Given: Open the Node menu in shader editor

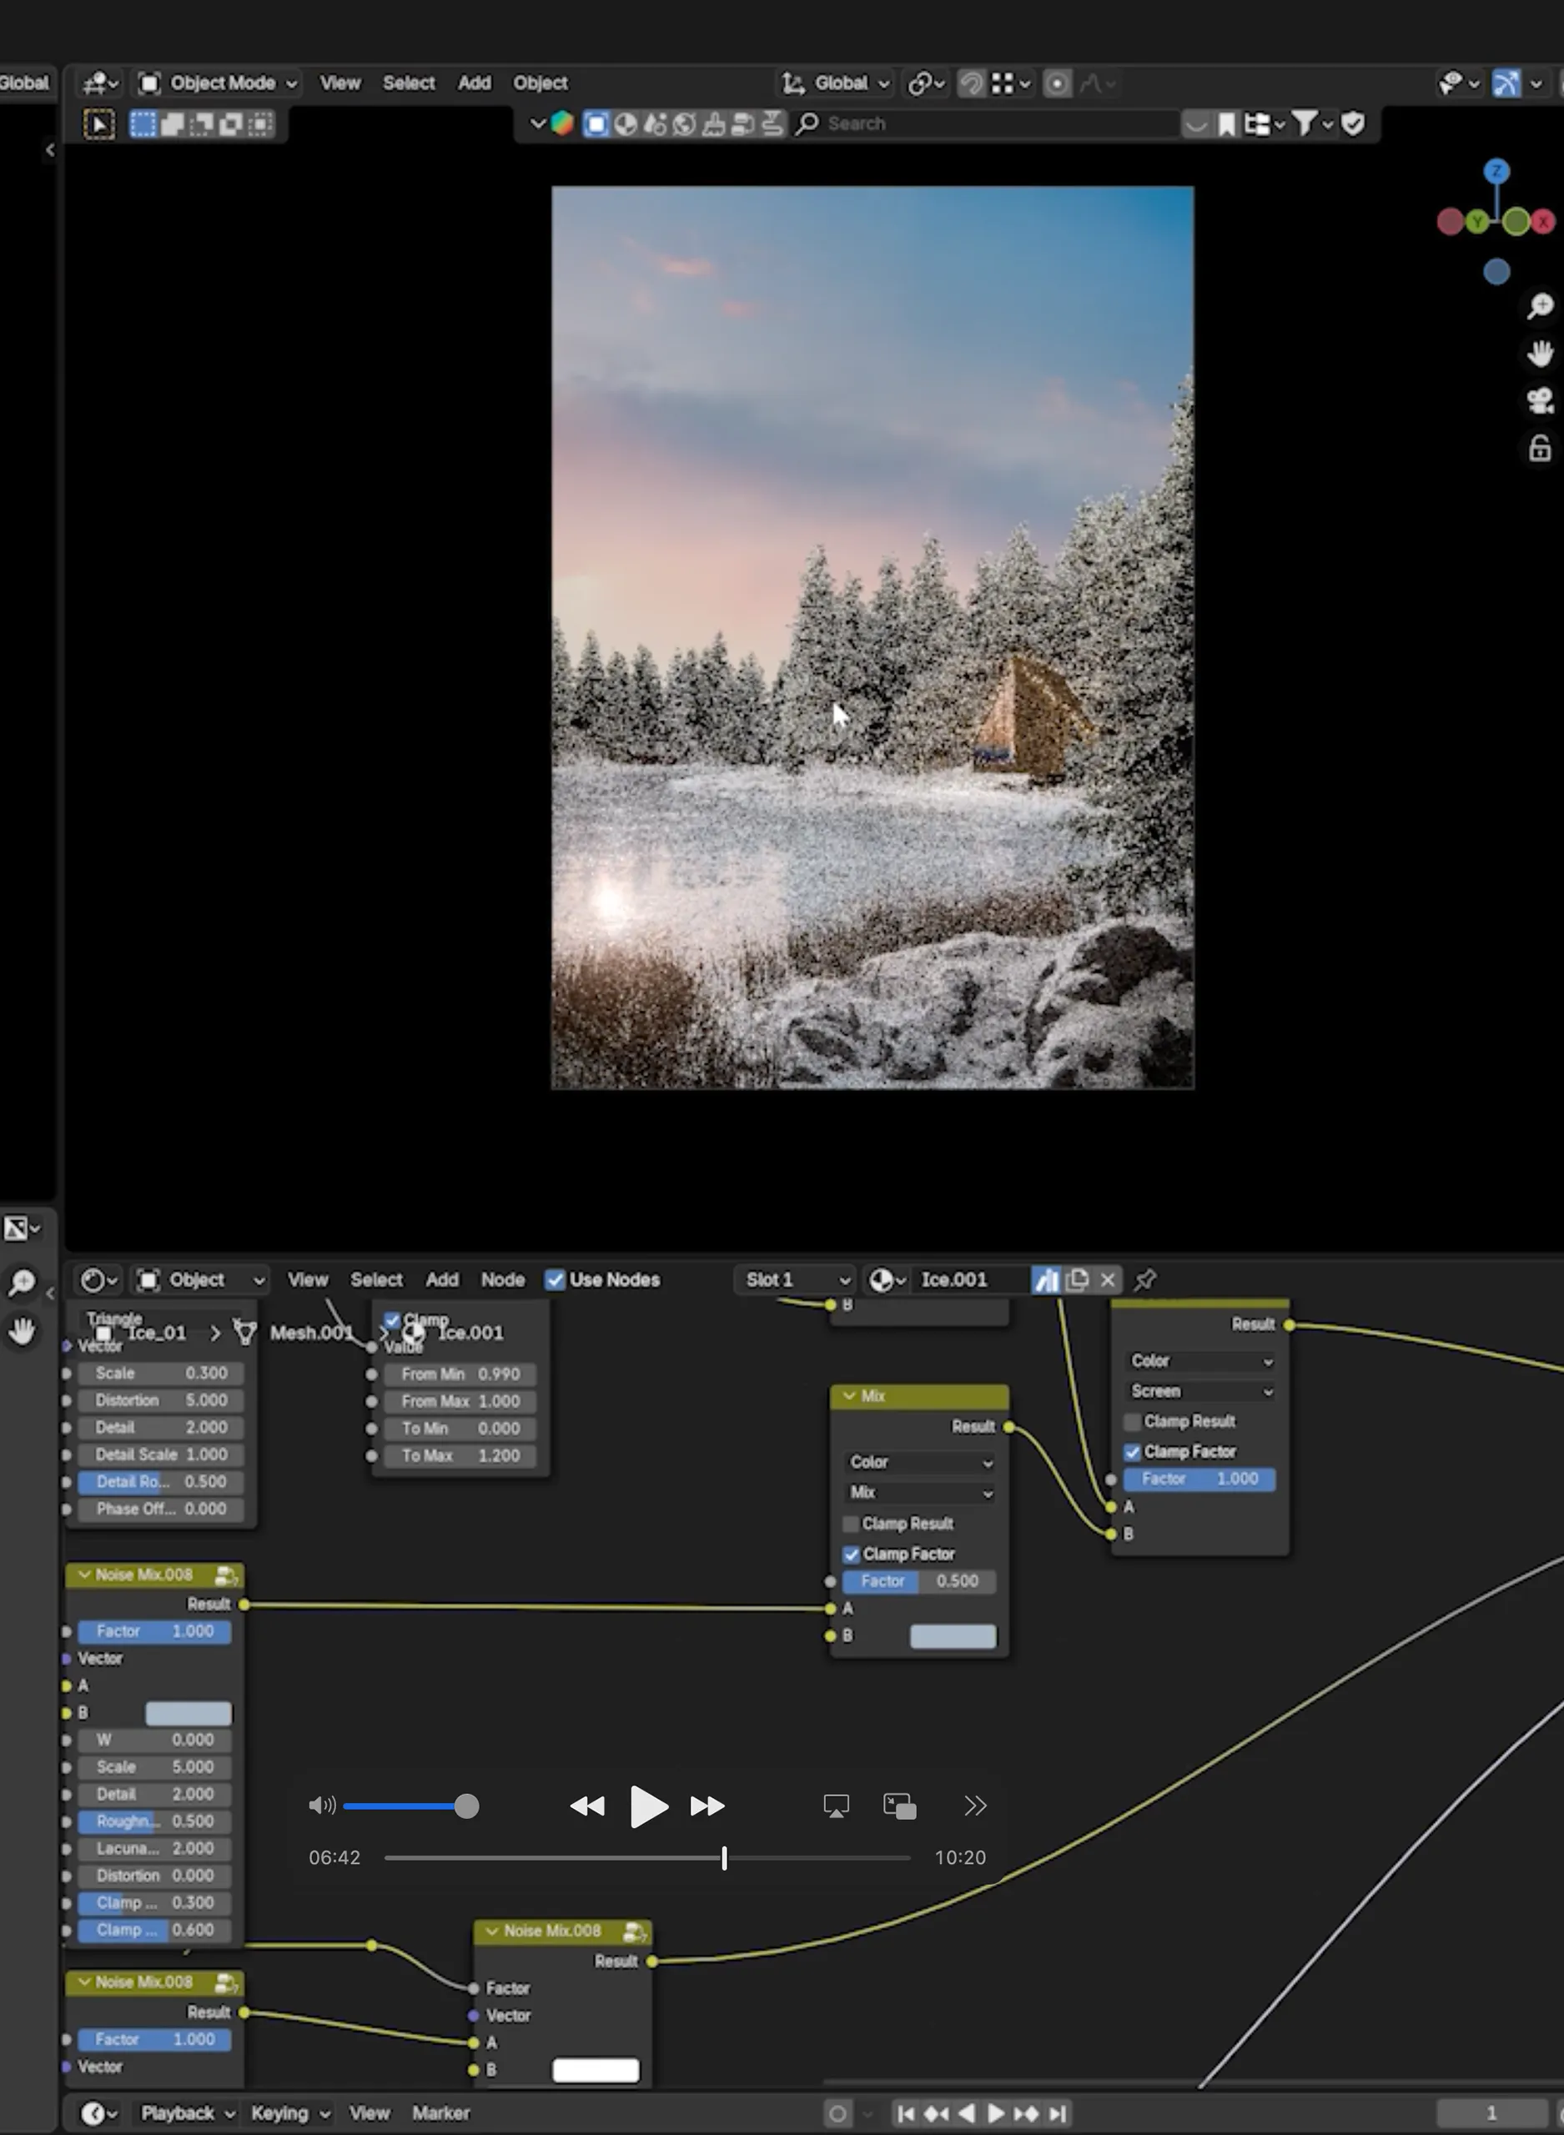Looking at the screenshot, I should point(502,1279).
